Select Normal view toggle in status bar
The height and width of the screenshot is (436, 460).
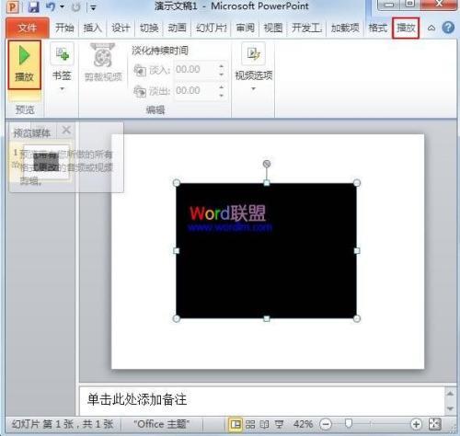point(236,424)
